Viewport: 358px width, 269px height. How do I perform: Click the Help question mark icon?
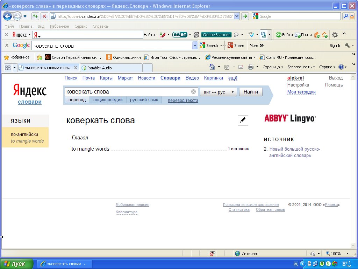pos(341,67)
